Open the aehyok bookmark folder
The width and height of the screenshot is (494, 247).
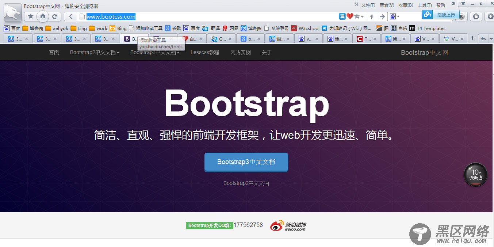[x=57, y=28]
